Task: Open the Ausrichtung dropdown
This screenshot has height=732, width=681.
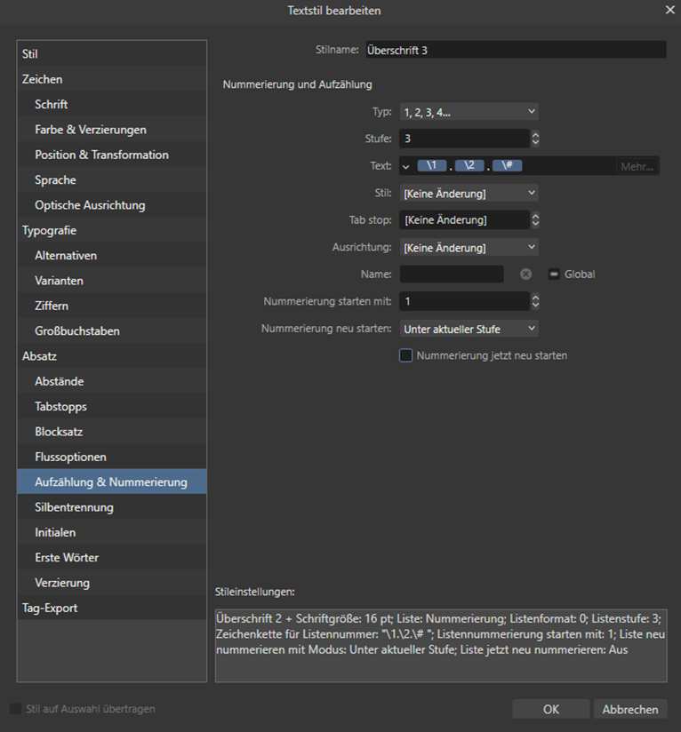Action: [x=469, y=248]
